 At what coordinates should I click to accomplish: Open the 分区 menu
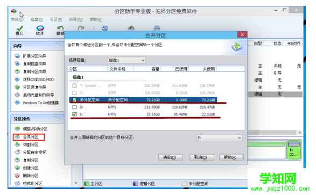(x=56, y=19)
